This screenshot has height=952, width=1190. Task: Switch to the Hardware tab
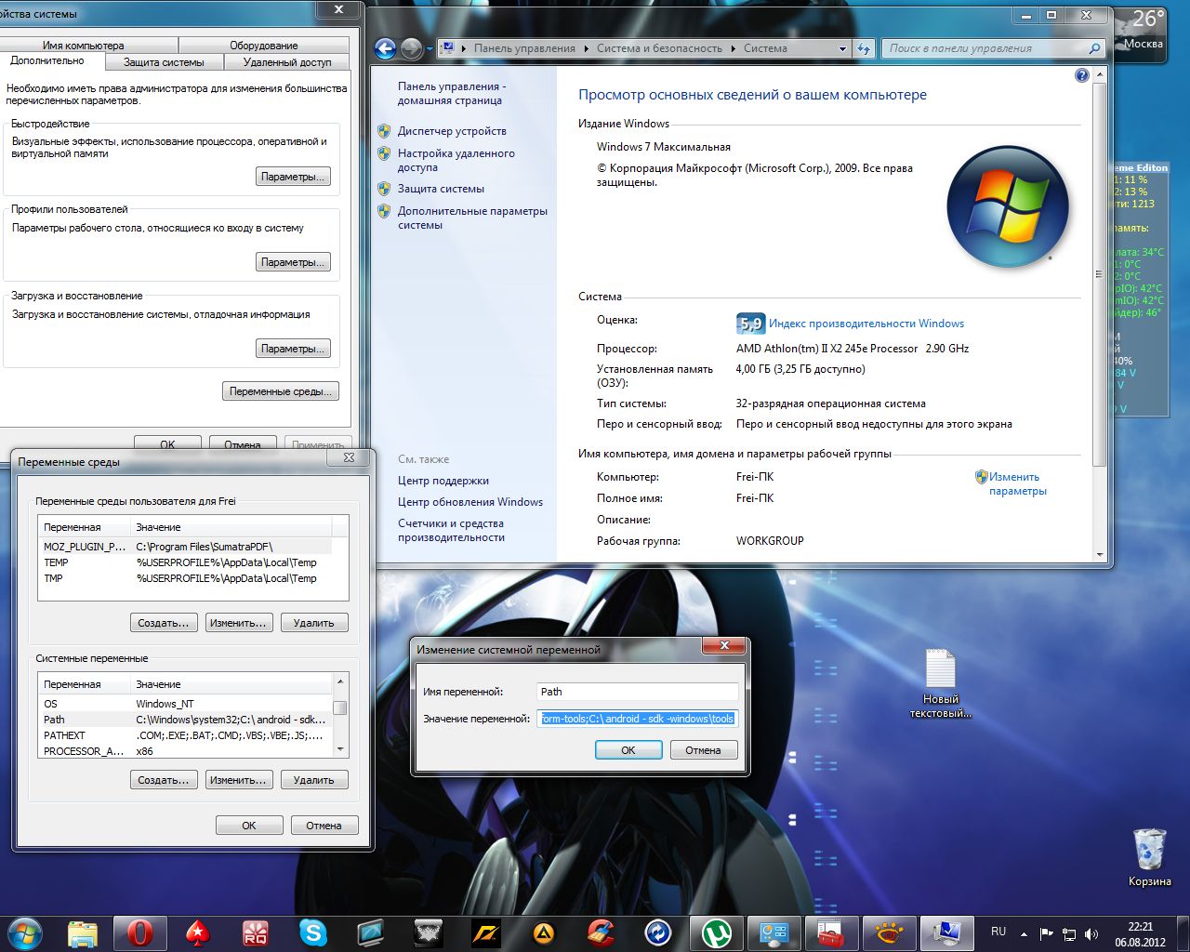click(x=264, y=46)
